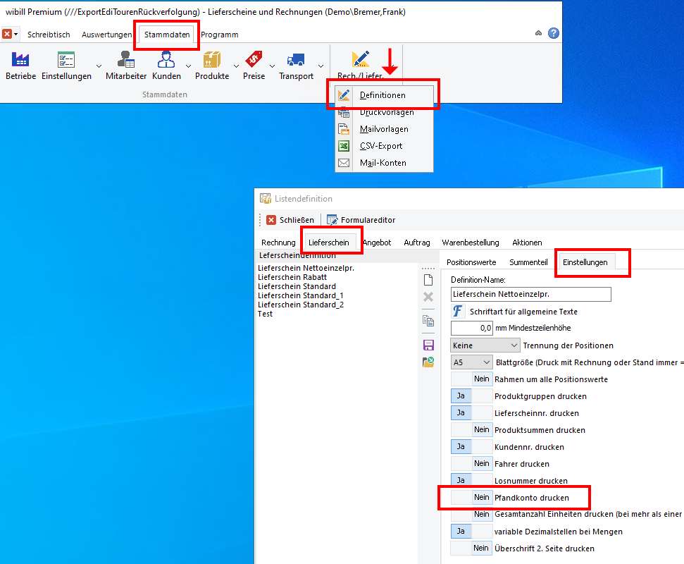684x564 pixels.
Task: Select the Lieferschein tab
Action: point(328,243)
